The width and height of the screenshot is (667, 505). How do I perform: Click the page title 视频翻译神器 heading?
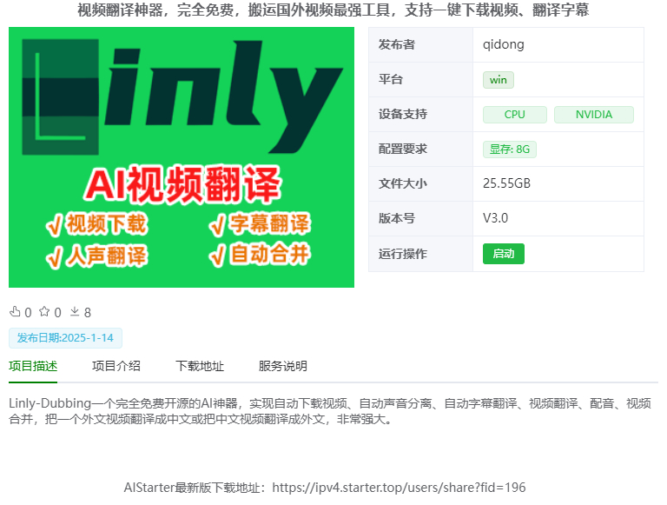point(333,10)
